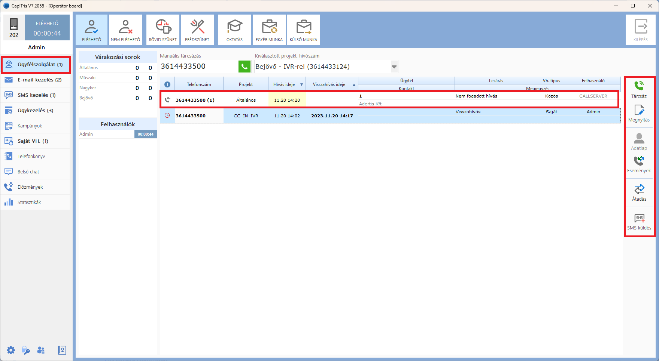This screenshot has height=361, width=659.
Task: Click the green dial button beside manual number
Action: pyautogui.click(x=244, y=67)
